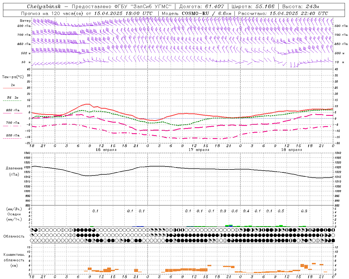Click the 'Тем-ра(°C)' temperature label
The height and width of the screenshot is (279, 349).
(x=13, y=77)
